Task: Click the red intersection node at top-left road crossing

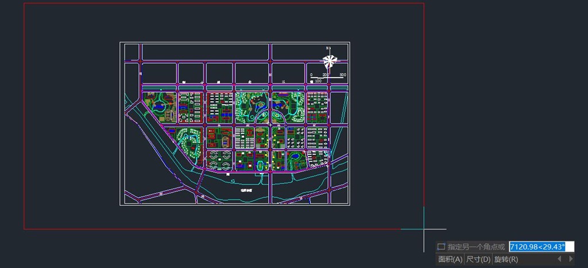Action: [x=141, y=60]
